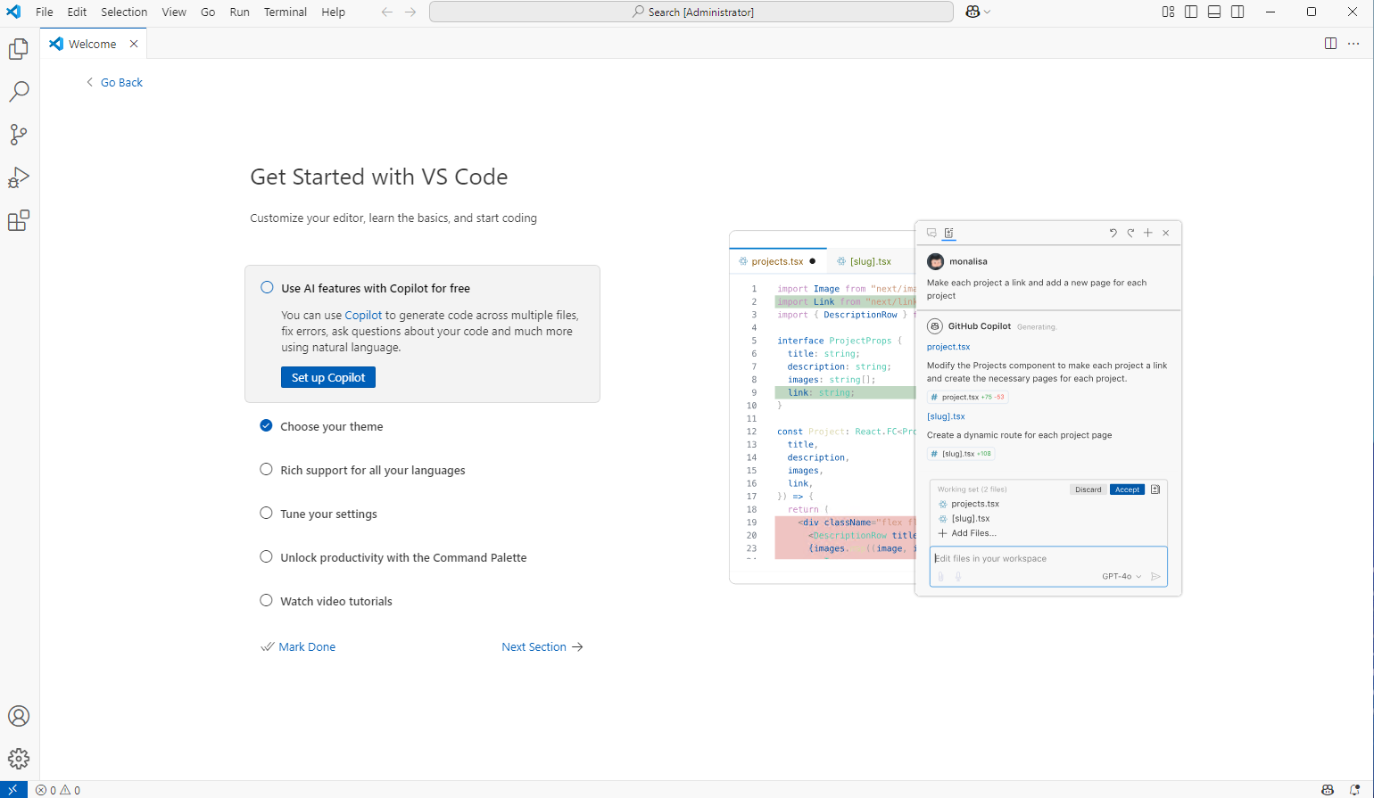The width and height of the screenshot is (1374, 798).
Task: Click the VS Code logo icon
Action: tap(13, 12)
